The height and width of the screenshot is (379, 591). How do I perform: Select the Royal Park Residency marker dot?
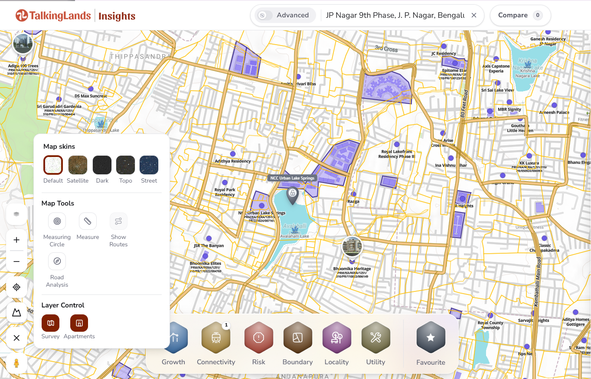click(x=225, y=183)
